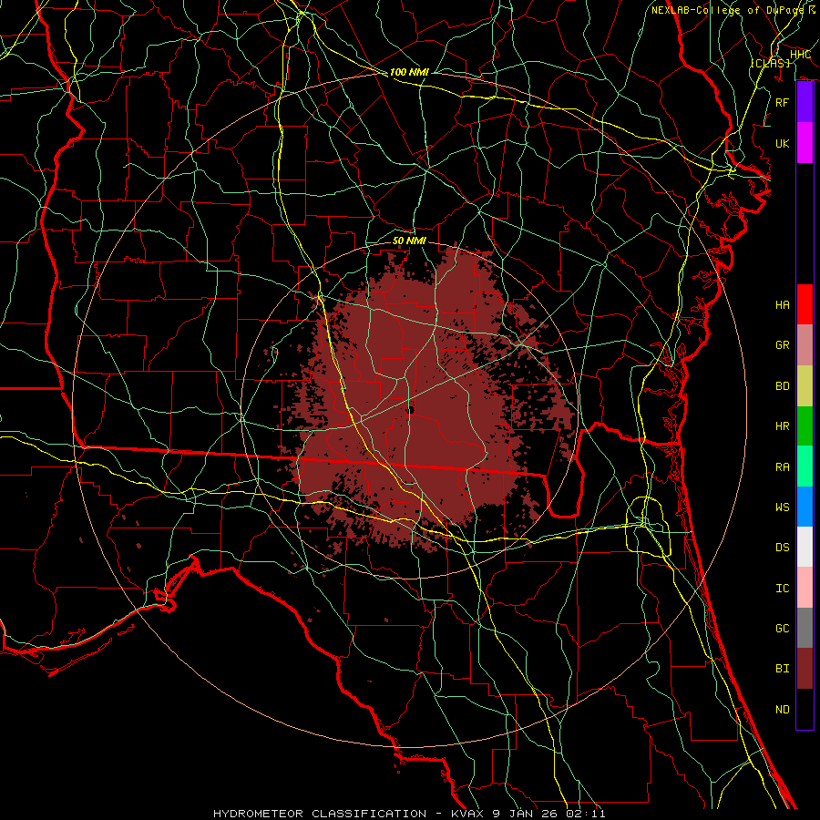Click the 'GR' legend label
The image size is (820, 820).
783,345
